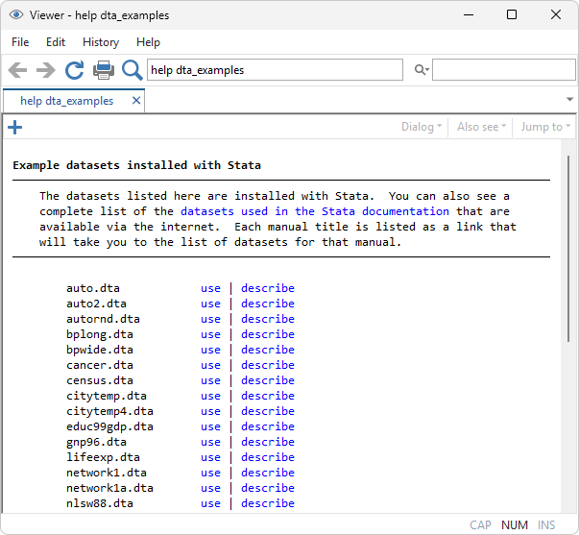Expand the Also see dropdown
The height and width of the screenshot is (535, 579).
coord(481,127)
